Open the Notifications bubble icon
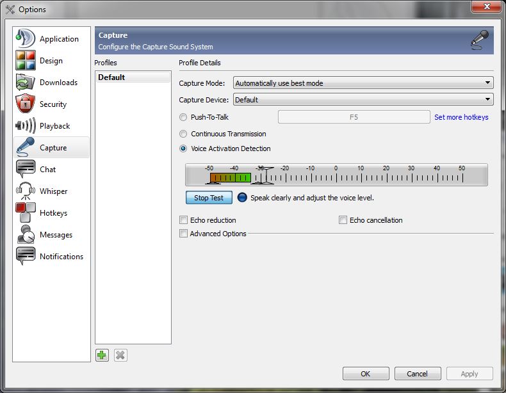Viewport: 506px width, 393px height. coord(25,256)
